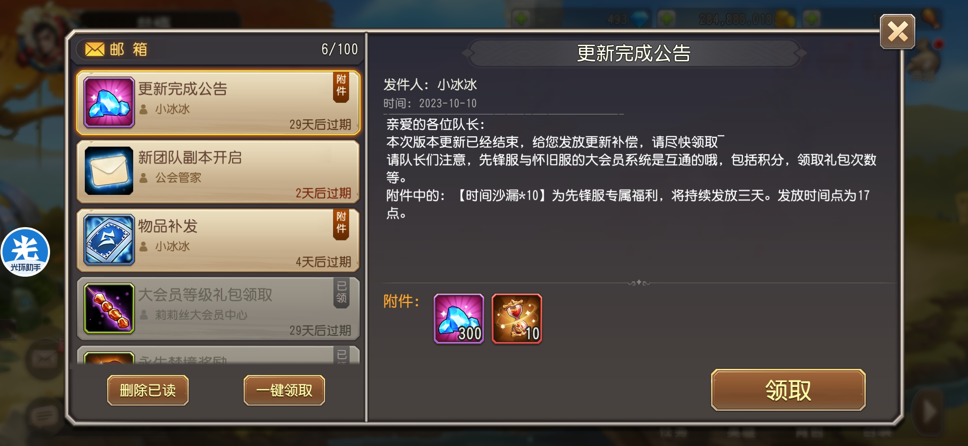Click the 附件 tag on 物品补发
This screenshot has width=968, height=446.
click(x=341, y=223)
